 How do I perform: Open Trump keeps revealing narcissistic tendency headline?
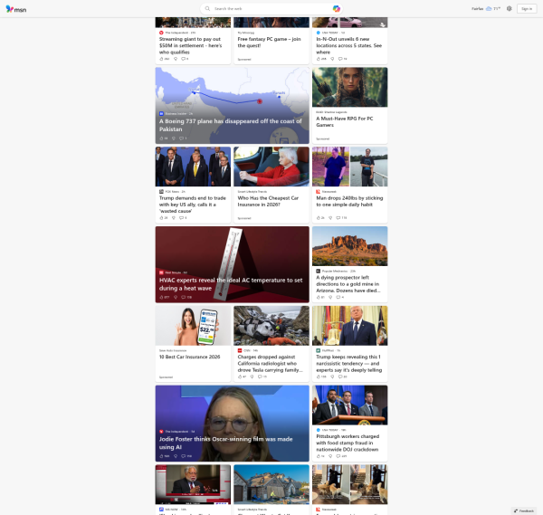click(x=348, y=363)
